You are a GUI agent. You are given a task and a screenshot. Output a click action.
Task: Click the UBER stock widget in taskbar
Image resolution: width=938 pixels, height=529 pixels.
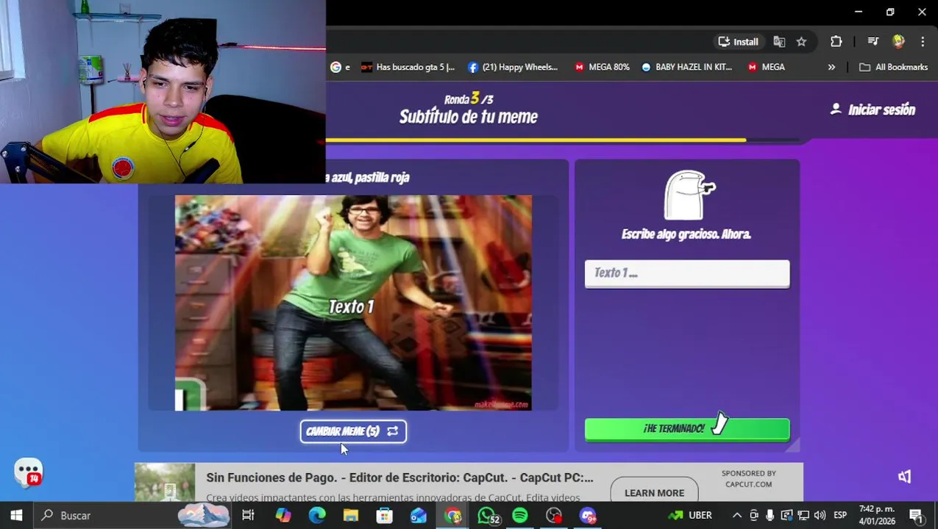tap(689, 516)
